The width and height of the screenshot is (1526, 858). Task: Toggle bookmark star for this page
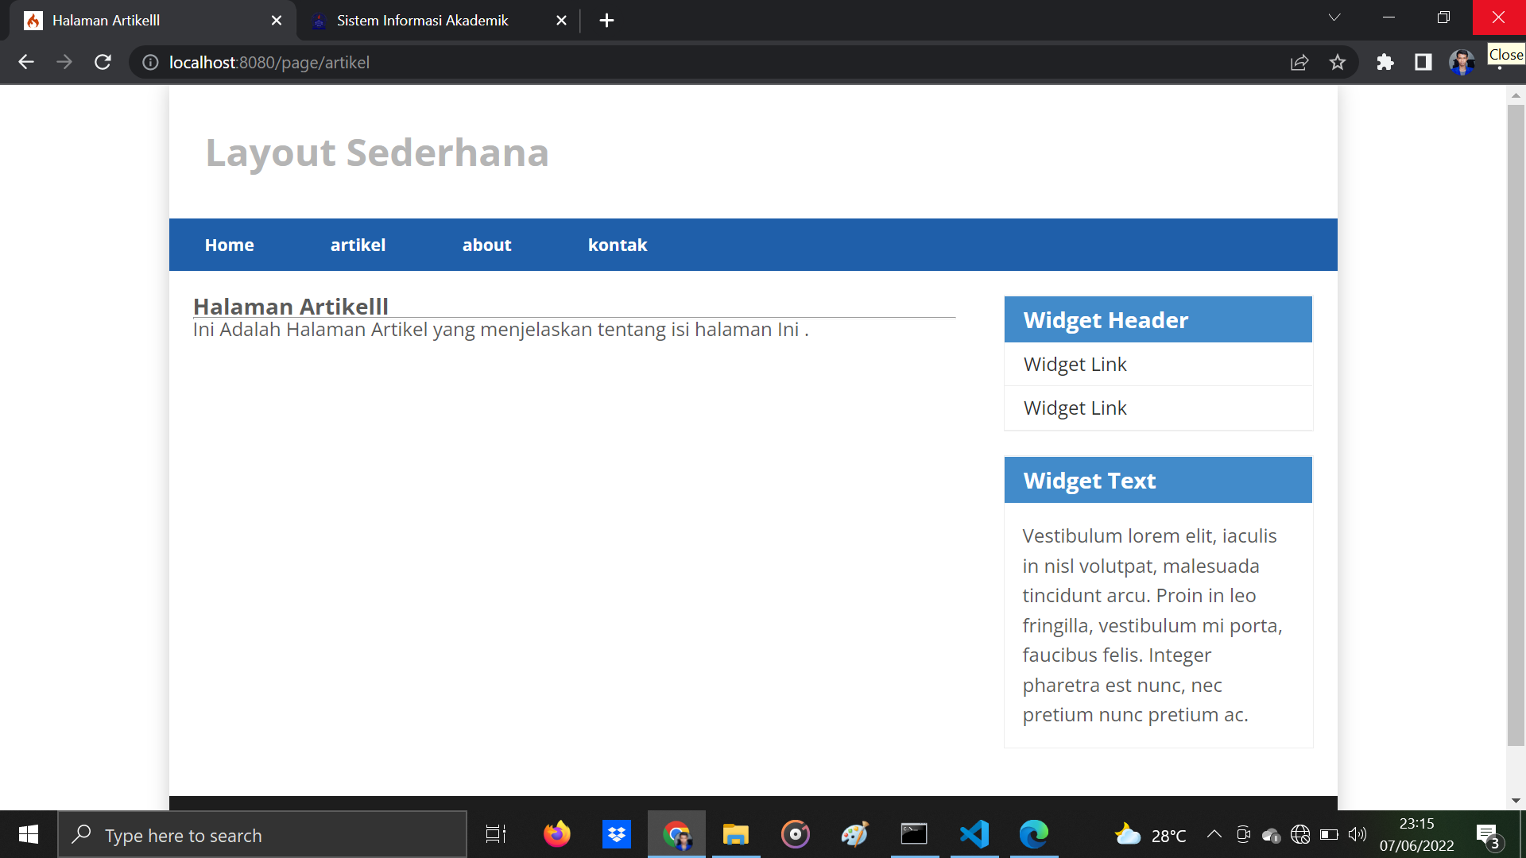click(x=1338, y=62)
